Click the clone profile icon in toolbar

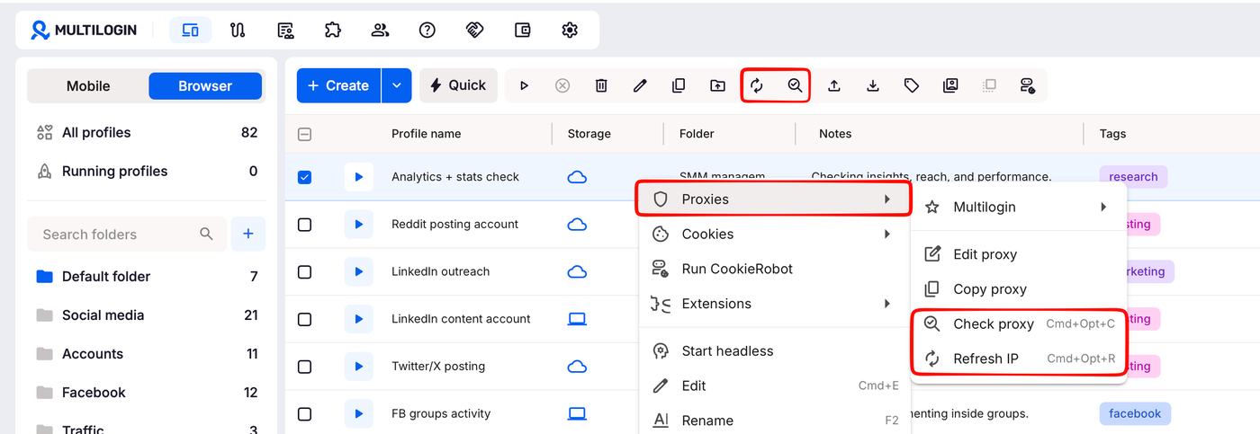[x=679, y=85]
